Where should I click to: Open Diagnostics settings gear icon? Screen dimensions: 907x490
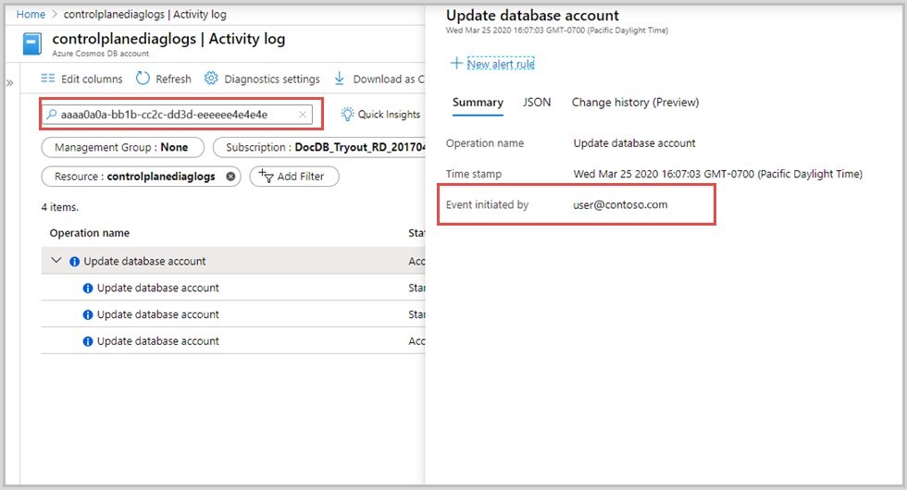211,79
